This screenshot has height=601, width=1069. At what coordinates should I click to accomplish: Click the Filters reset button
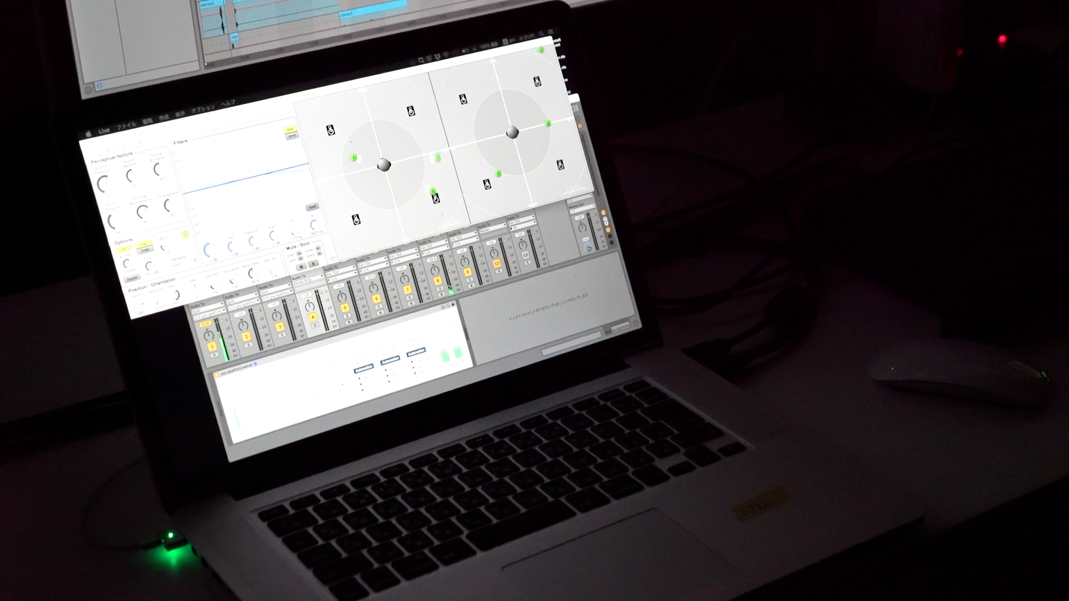click(x=312, y=207)
